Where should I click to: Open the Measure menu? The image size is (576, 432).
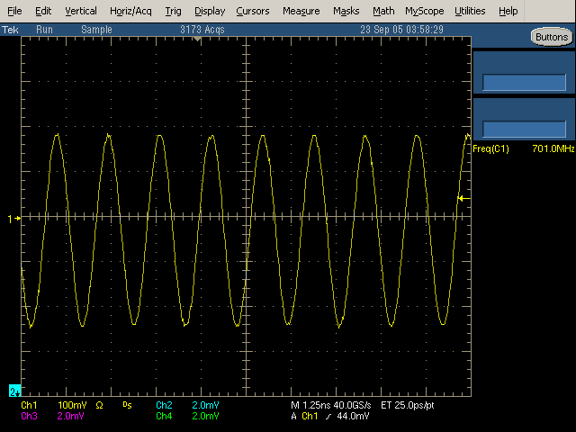(x=301, y=11)
